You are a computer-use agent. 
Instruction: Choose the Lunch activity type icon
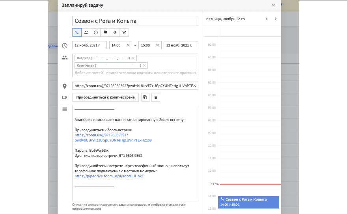pos(124,33)
